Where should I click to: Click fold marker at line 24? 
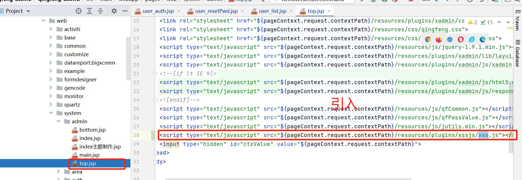coord(155,100)
